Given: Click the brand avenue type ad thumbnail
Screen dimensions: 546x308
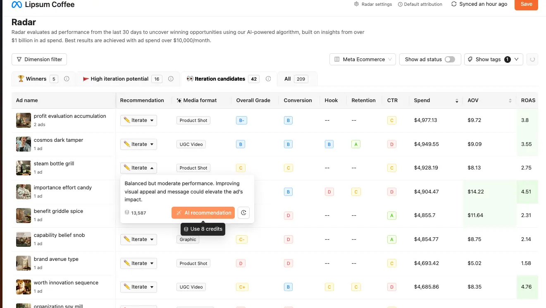Looking at the screenshot, I should click(24, 263).
